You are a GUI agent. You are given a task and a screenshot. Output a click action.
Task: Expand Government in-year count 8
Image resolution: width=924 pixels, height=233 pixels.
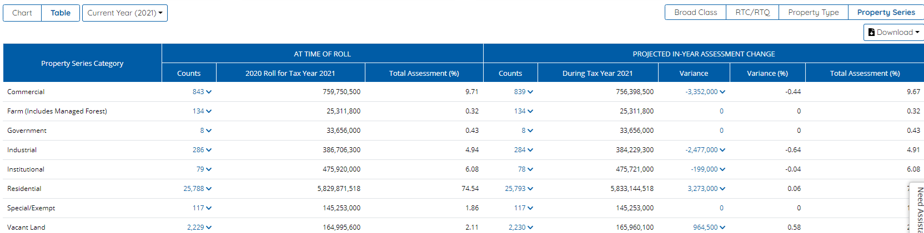[528, 131]
